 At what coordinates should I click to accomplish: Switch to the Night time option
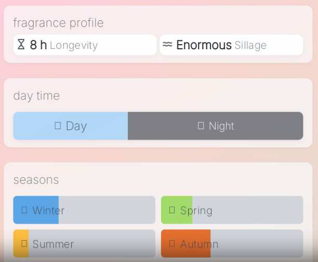click(x=221, y=126)
